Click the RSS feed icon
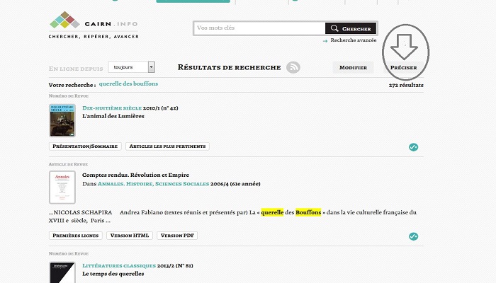The image size is (496, 283). coord(293,67)
